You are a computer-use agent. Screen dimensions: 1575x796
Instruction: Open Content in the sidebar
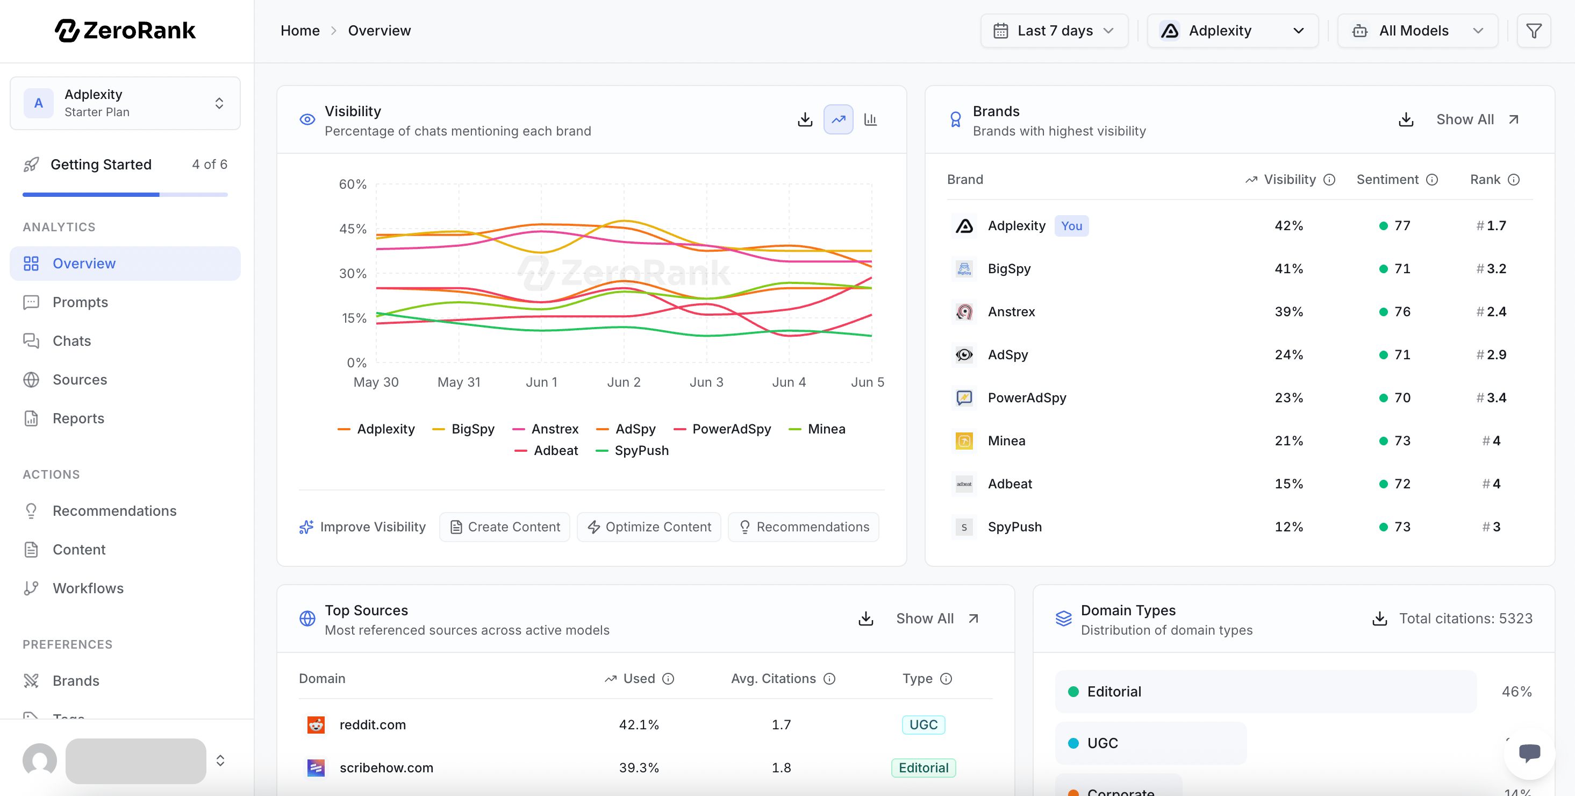(125, 550)
